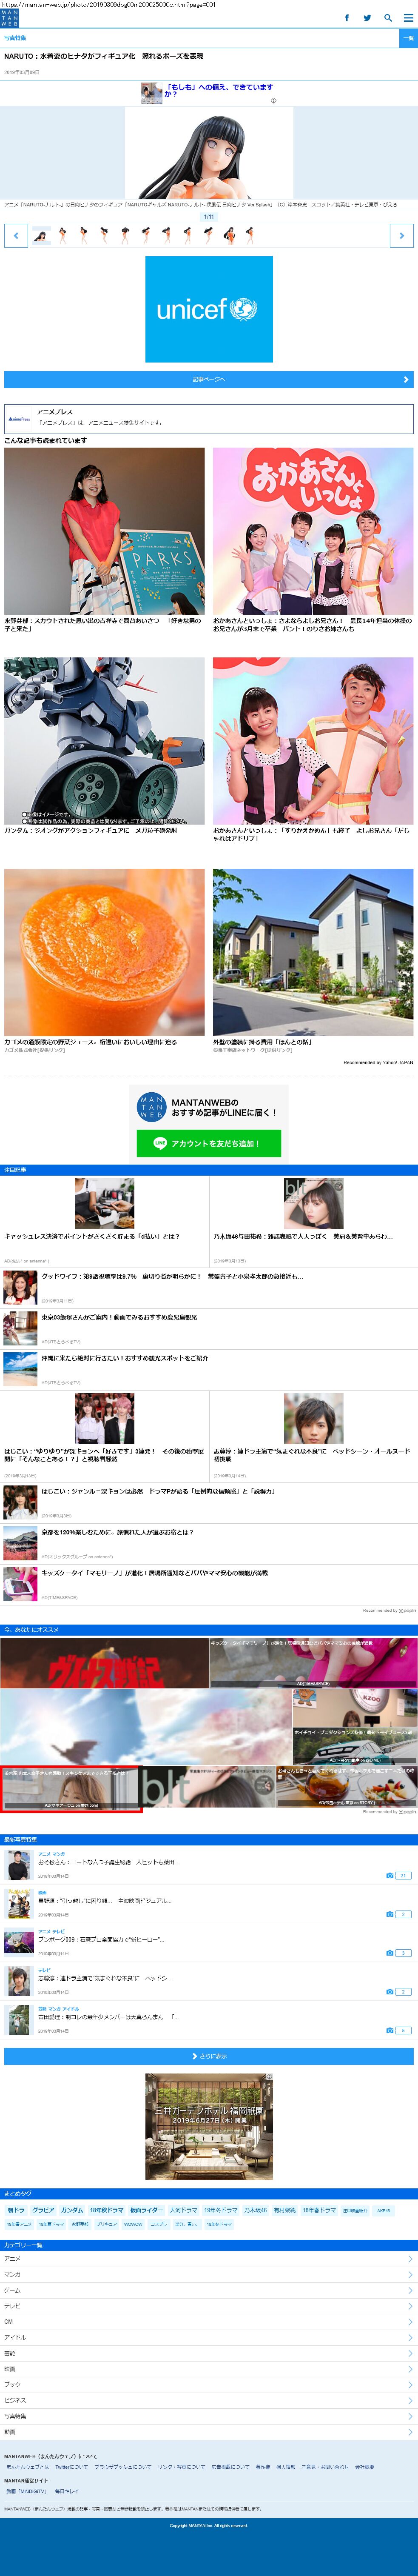This screenshot has height=2576, width=418.
Task: Select the ガンダム tag
Action: click(x=72, y=2210)
